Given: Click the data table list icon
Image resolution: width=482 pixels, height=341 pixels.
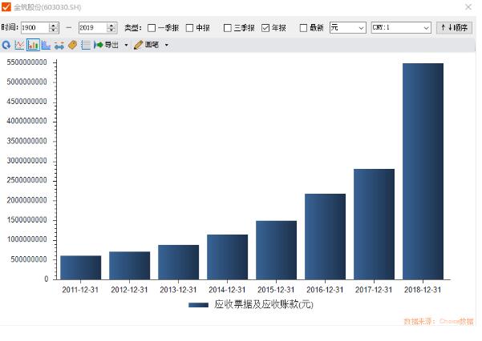Looking at the screenshot, I should [85, 45].
